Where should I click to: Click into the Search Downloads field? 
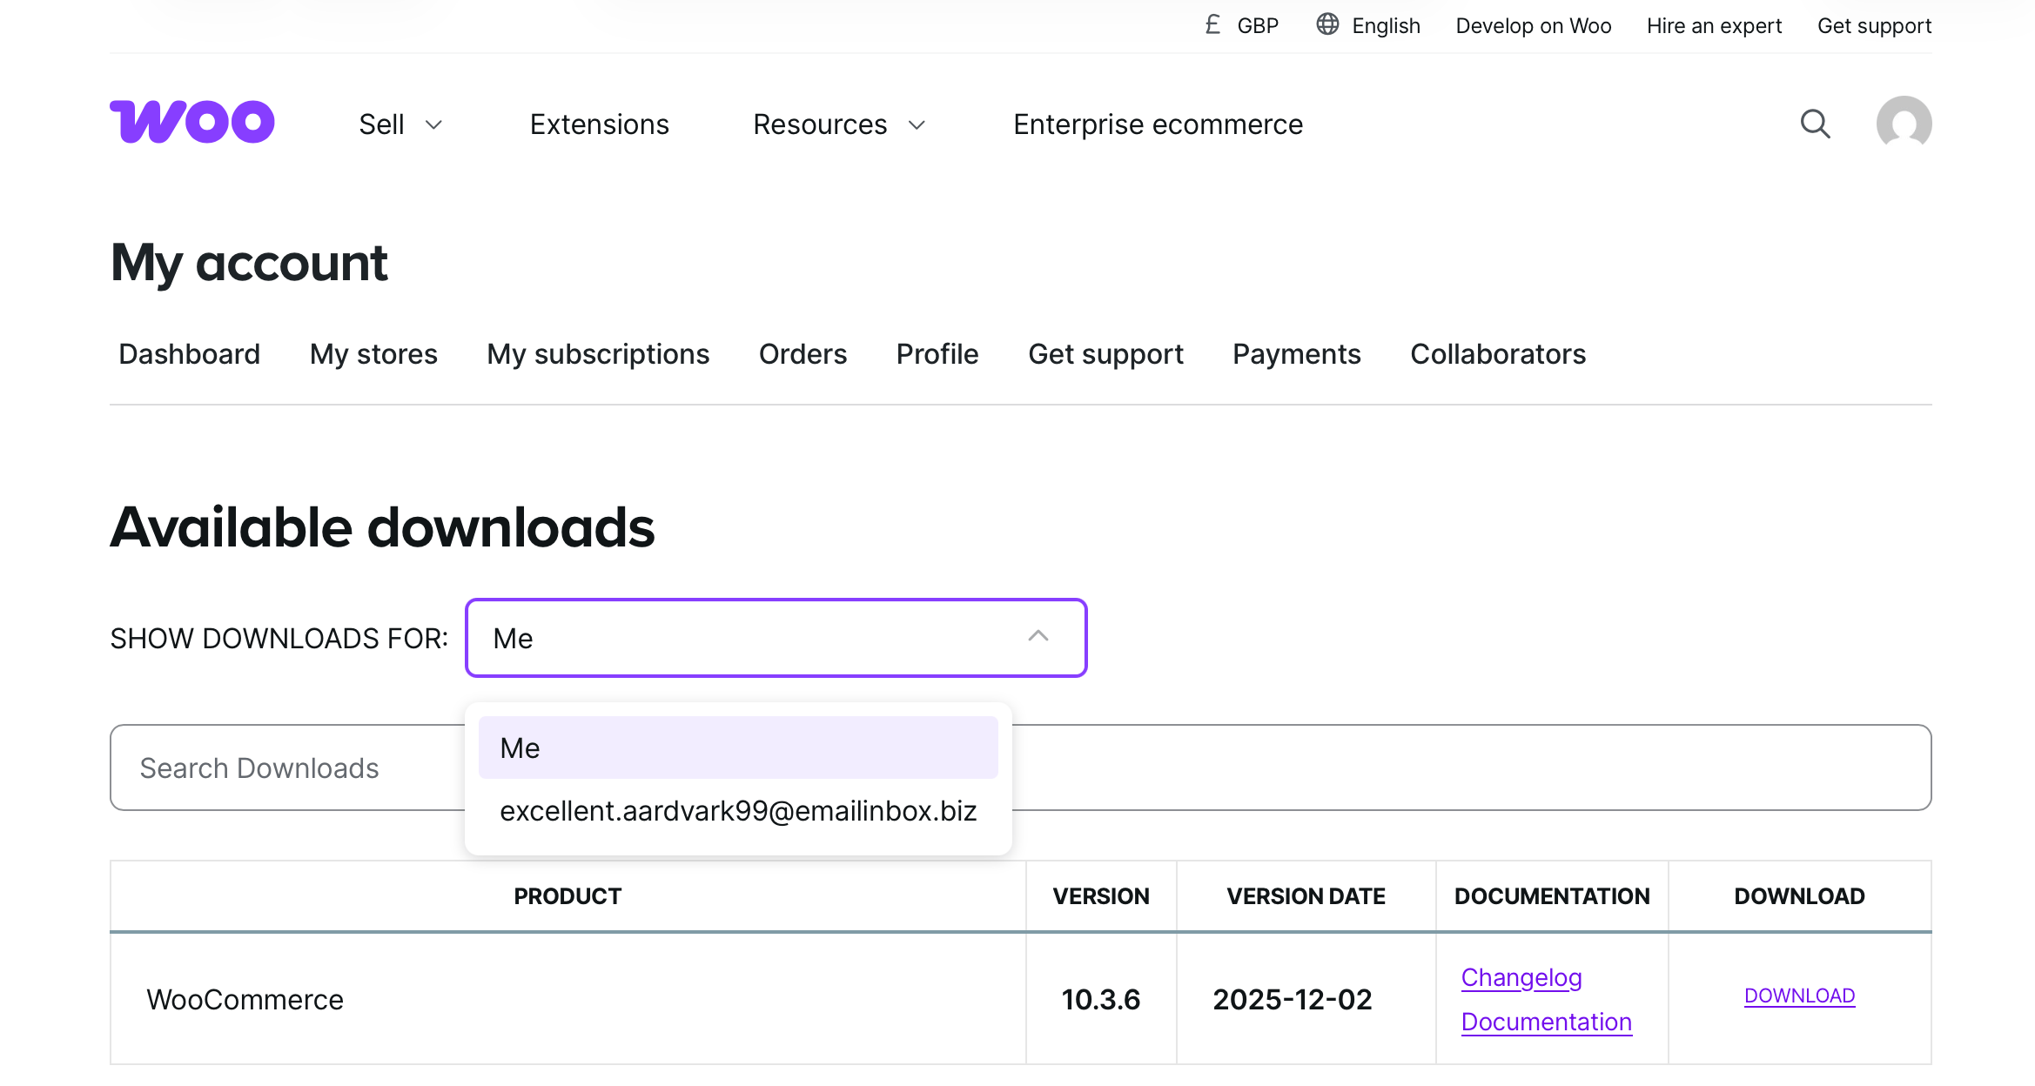[287, 768]
